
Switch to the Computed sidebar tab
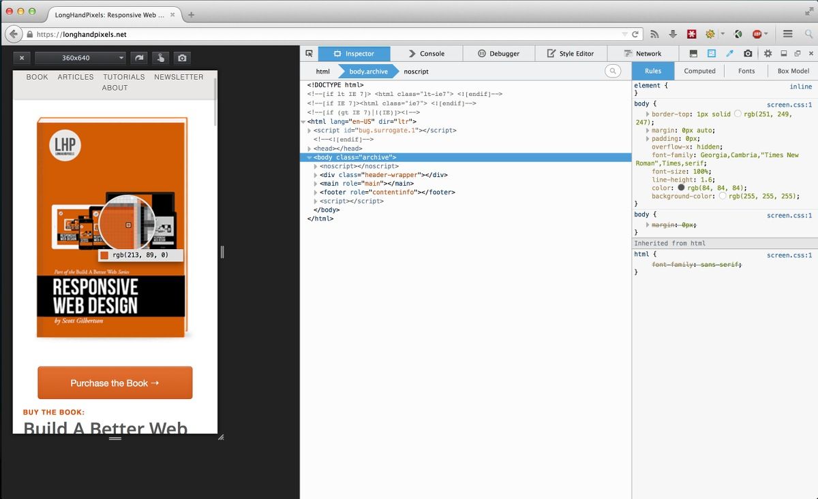click(699, 71)
